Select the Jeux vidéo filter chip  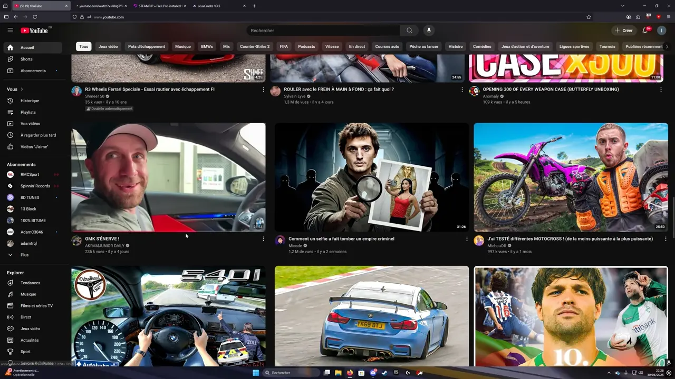(x=108, y=46)
